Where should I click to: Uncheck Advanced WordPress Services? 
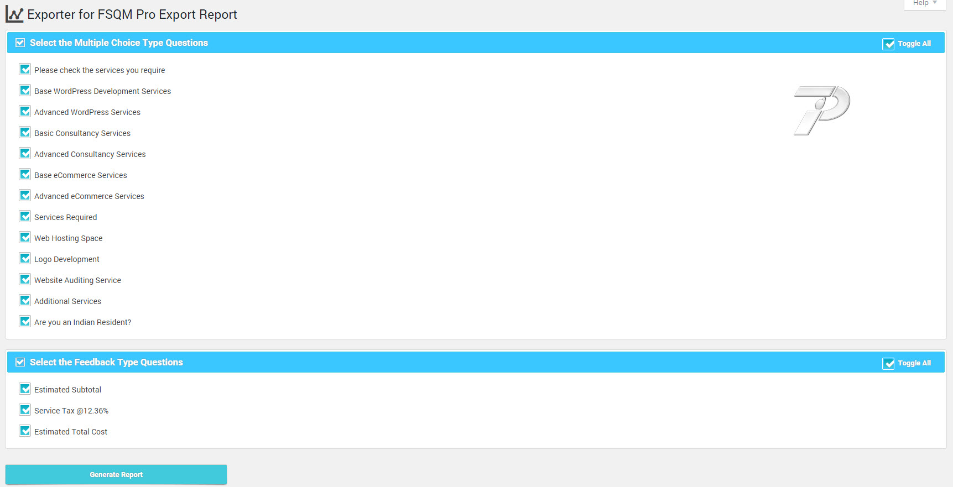25,111
